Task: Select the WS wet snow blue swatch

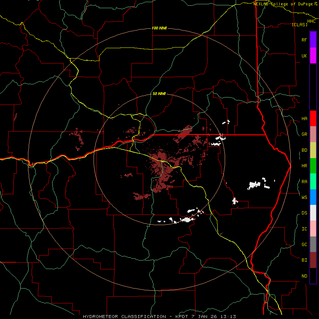Action: [x=313, y=197]
